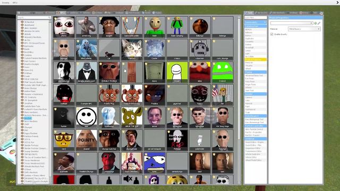Add a new preset with green plus icon
This screenshot has height=191, width=340.
[316, 23]
